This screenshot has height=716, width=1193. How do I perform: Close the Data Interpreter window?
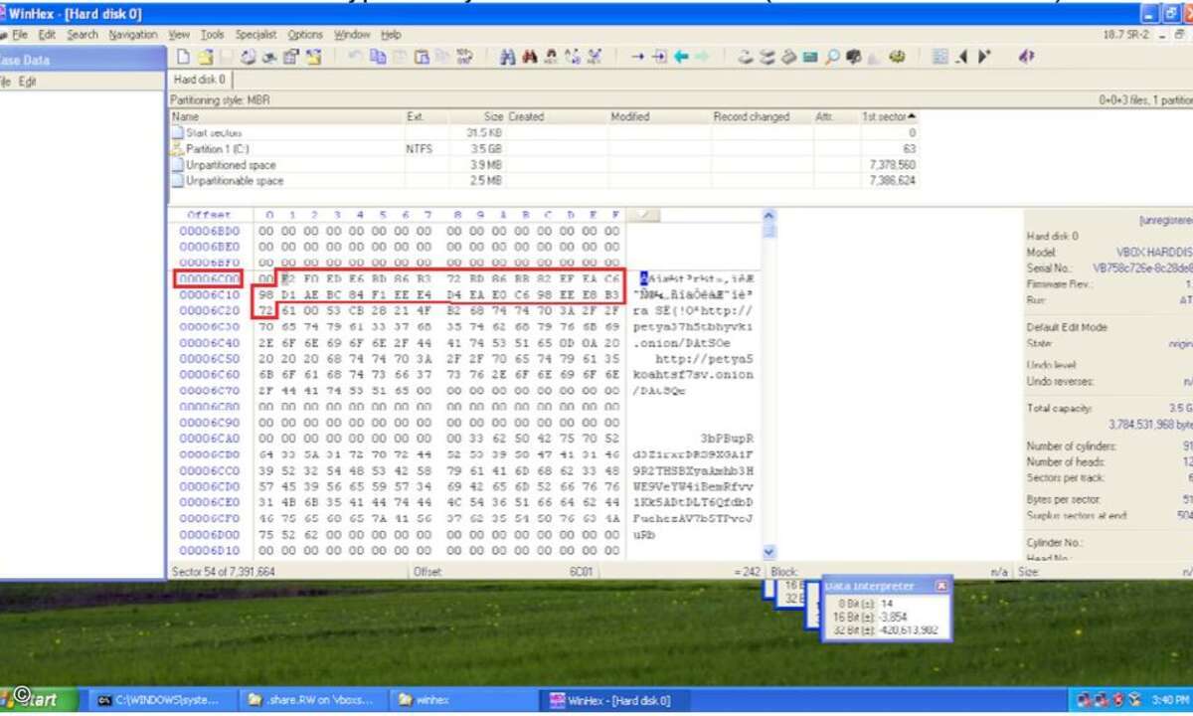pos(941,587)
